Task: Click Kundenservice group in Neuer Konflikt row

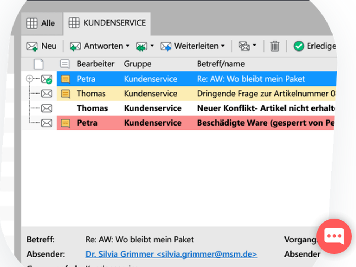Action: pos(153,108)
